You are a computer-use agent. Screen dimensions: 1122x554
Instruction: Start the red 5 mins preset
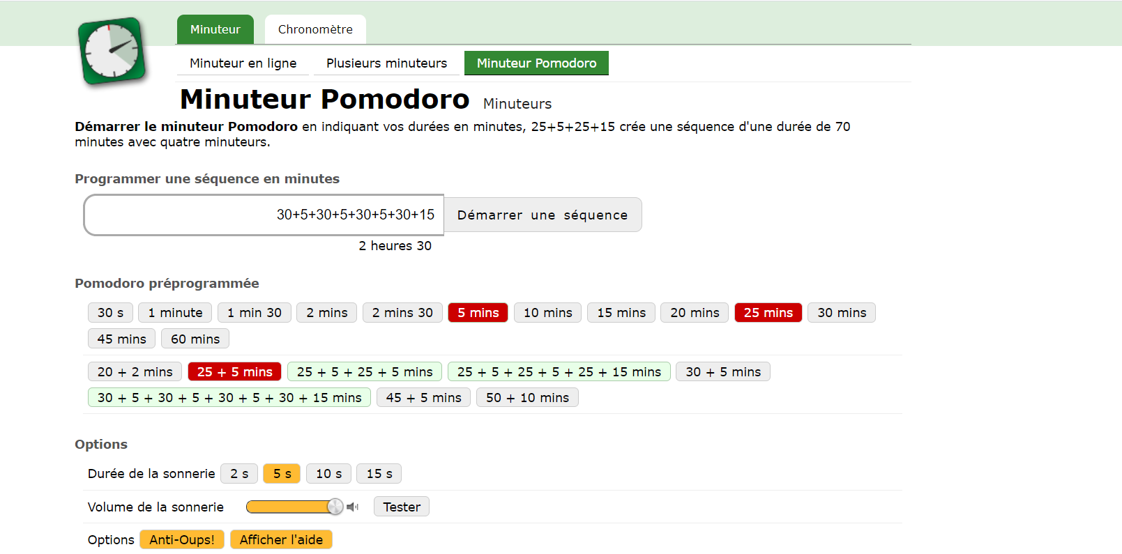pyautogui.click(x=478, y=313)
